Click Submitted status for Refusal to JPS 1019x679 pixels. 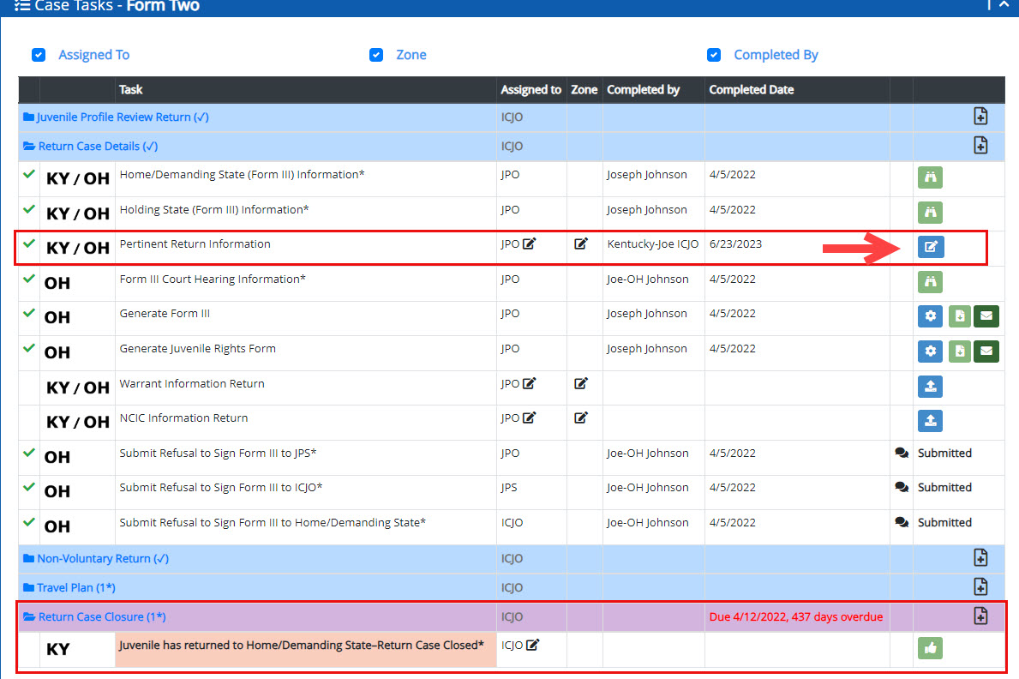(945, 454)
